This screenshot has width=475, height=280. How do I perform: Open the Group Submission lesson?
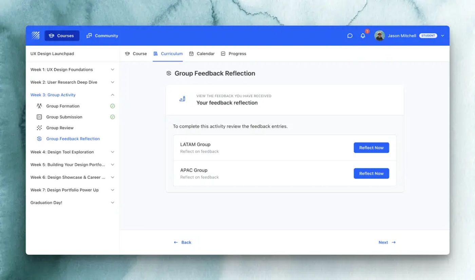[64, 117]
